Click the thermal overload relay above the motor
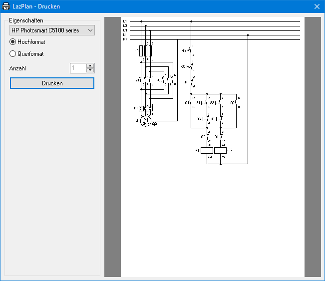 point(146,108)
